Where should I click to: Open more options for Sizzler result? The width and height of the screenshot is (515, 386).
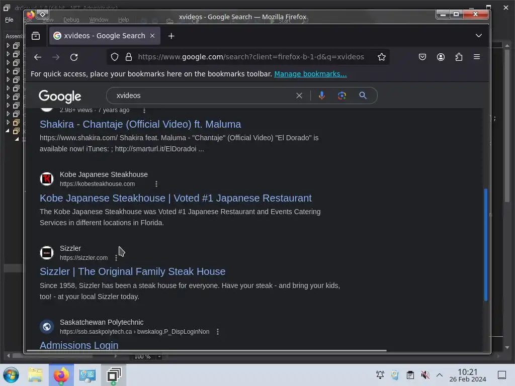coord(116,258)
